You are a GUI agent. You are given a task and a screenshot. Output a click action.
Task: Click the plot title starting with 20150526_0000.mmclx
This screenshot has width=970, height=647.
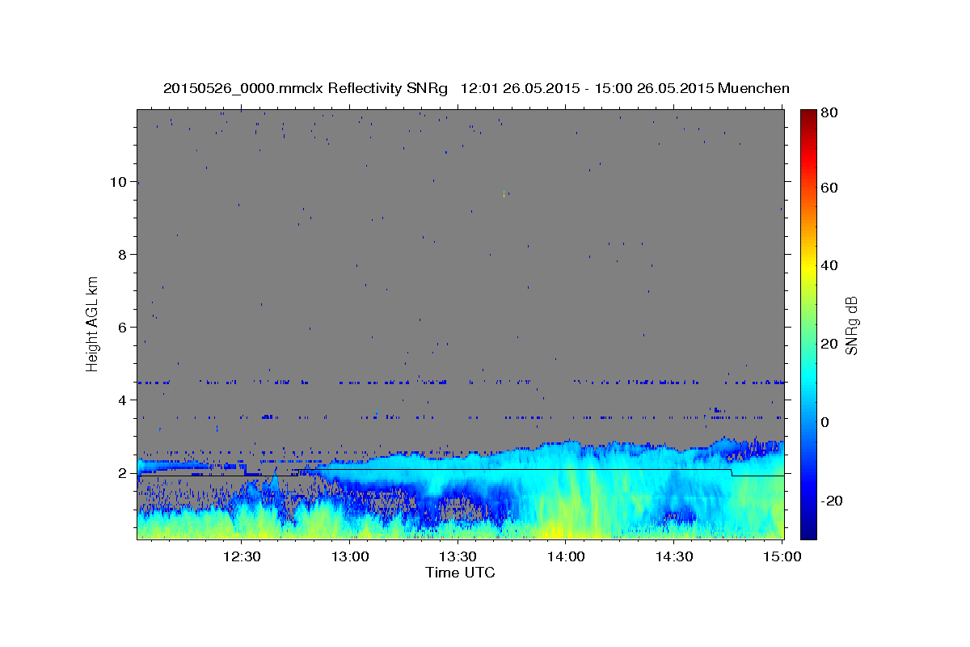476,88
